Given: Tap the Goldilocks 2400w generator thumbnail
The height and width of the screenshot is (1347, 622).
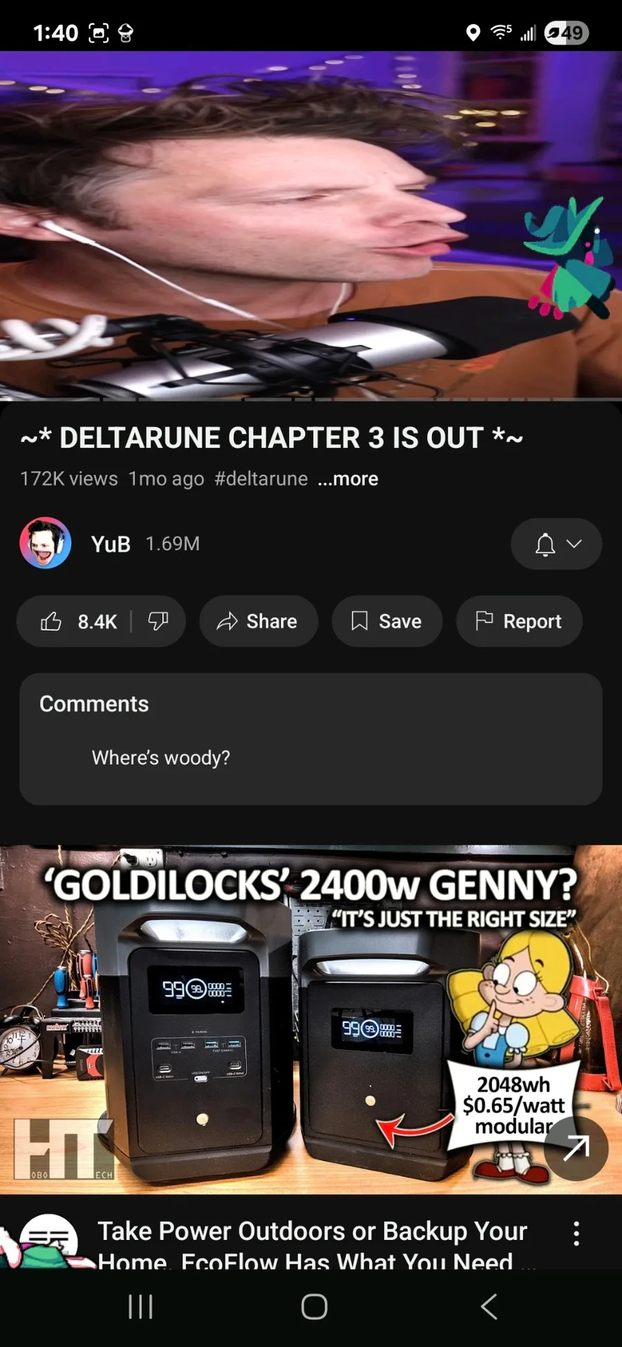Looking at the screenshot, I should click(311, 1020).
